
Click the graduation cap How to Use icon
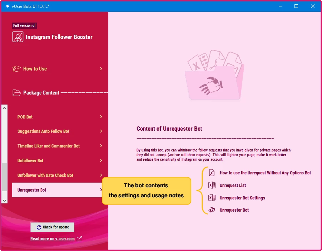[16, 69]
